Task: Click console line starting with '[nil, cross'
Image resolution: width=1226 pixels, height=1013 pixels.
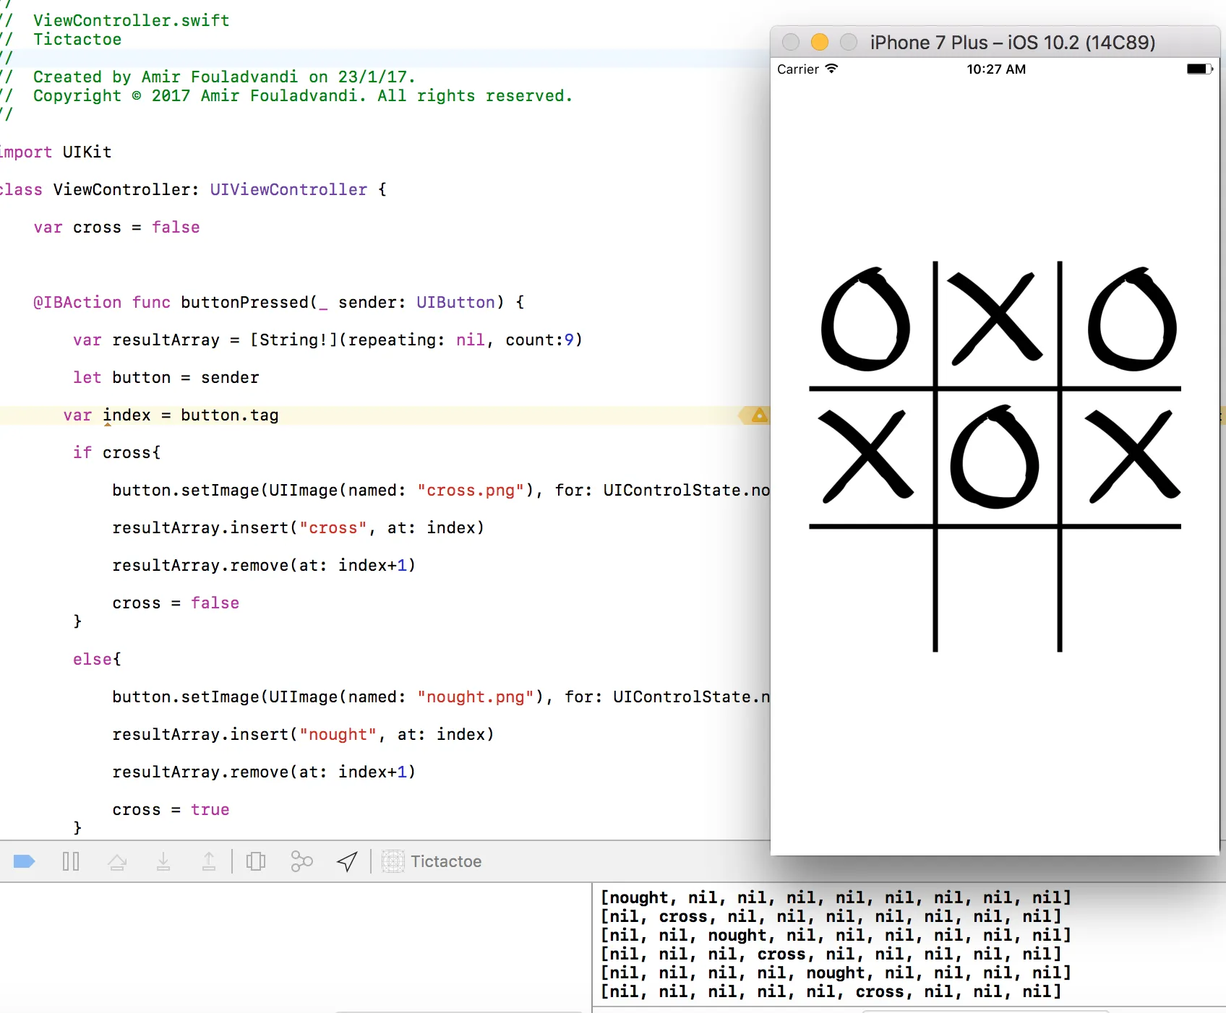Action: click(x=831, y=916)
